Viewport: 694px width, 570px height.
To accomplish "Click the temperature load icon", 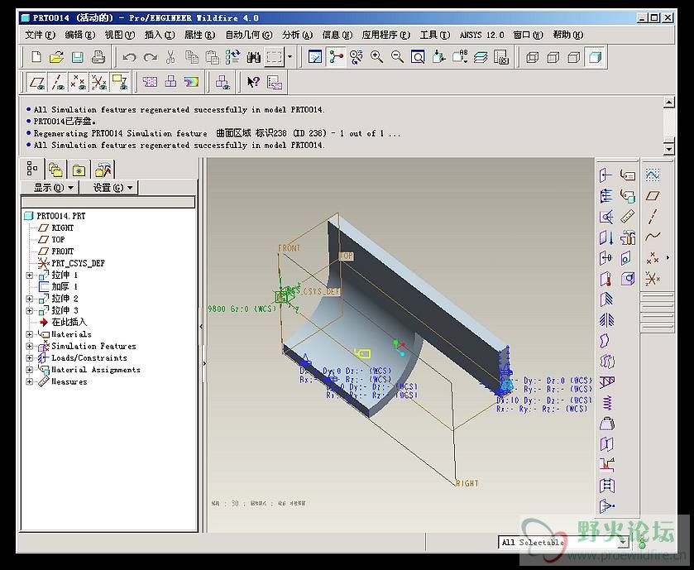I will tap(606, 280).
